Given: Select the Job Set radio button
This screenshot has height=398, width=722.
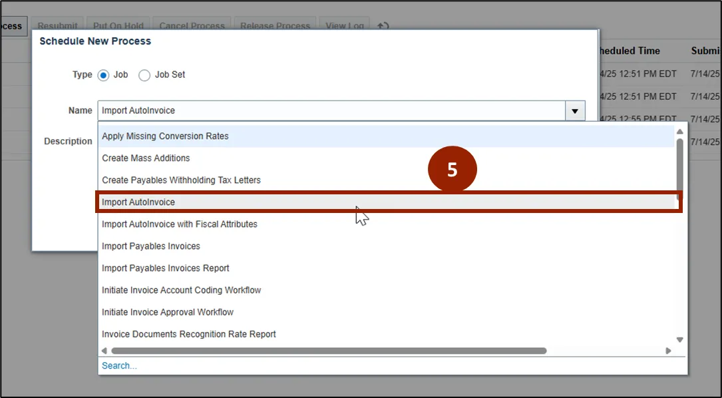Looking at the screenshot, I should point(144,75).
